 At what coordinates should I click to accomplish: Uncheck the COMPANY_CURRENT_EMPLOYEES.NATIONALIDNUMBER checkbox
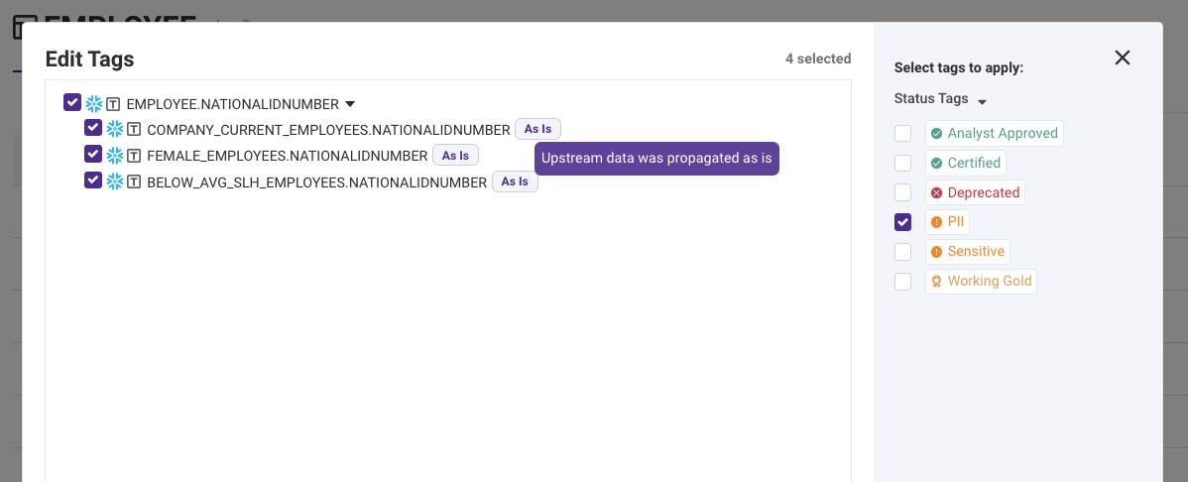point(93,127)
